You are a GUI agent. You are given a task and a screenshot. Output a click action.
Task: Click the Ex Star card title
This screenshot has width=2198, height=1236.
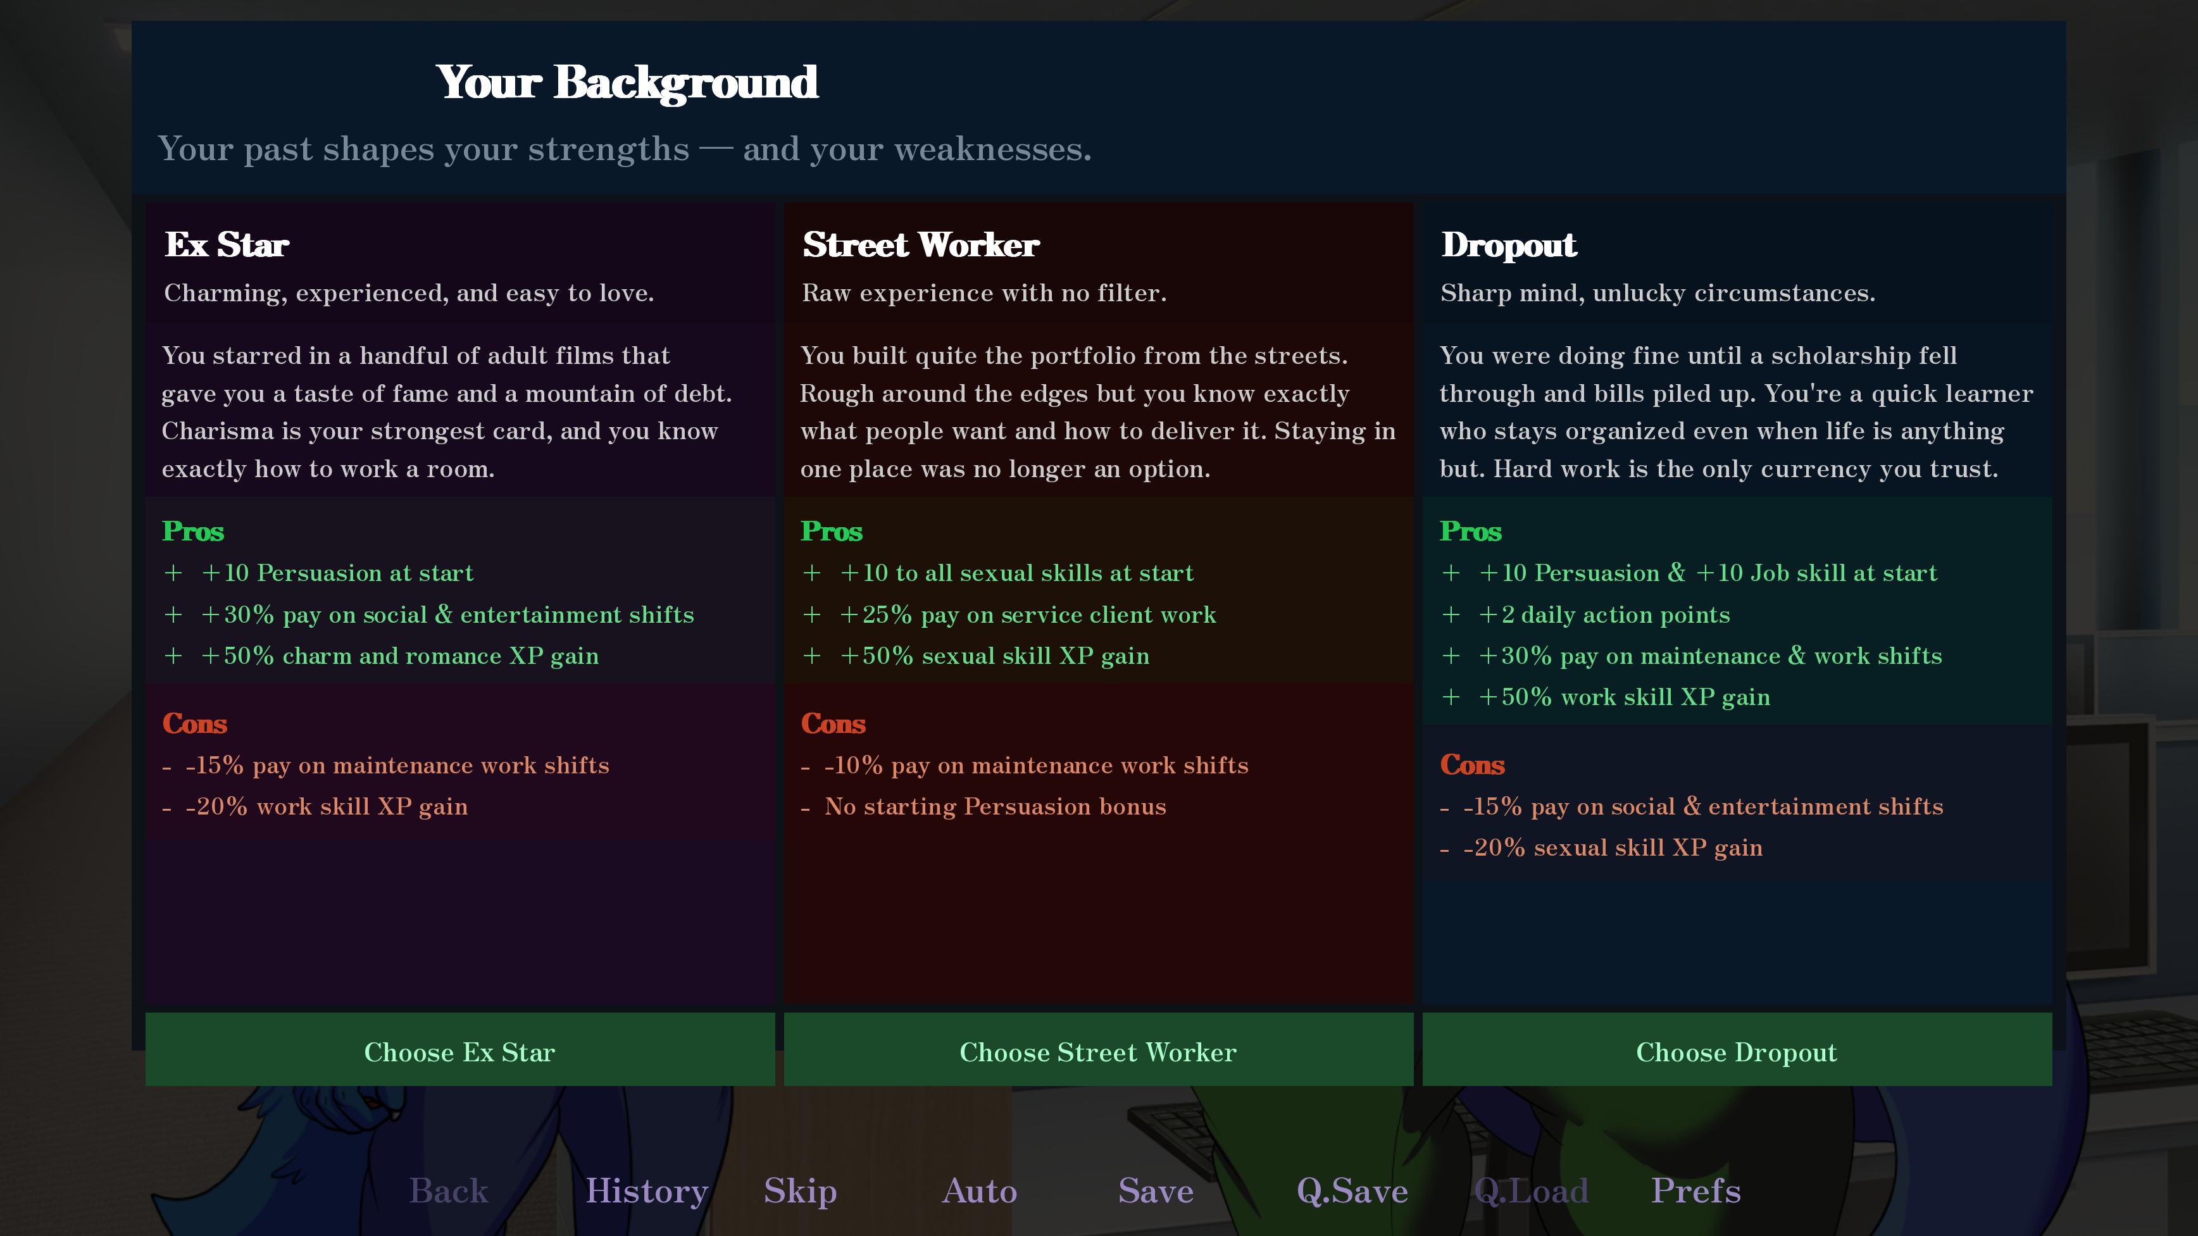coord(227,245)
